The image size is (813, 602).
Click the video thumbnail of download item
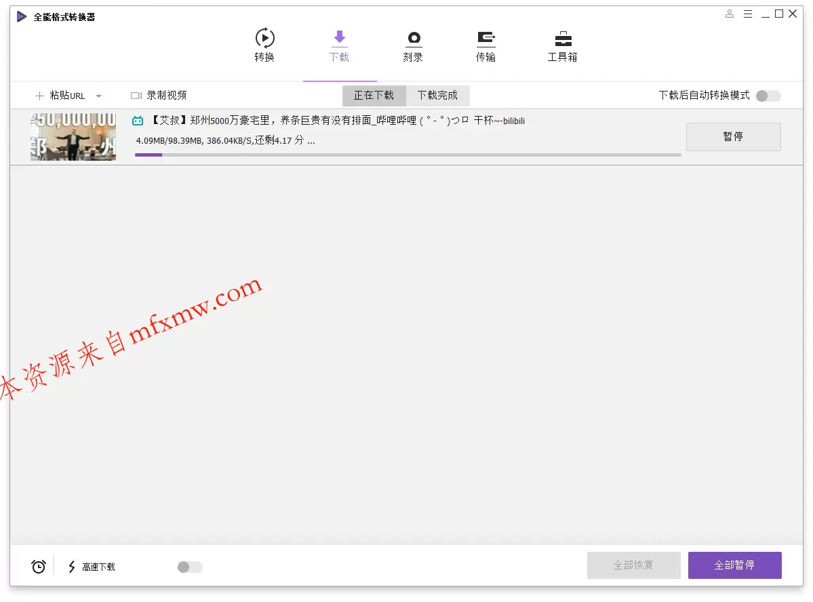click(x=73, y=137)
